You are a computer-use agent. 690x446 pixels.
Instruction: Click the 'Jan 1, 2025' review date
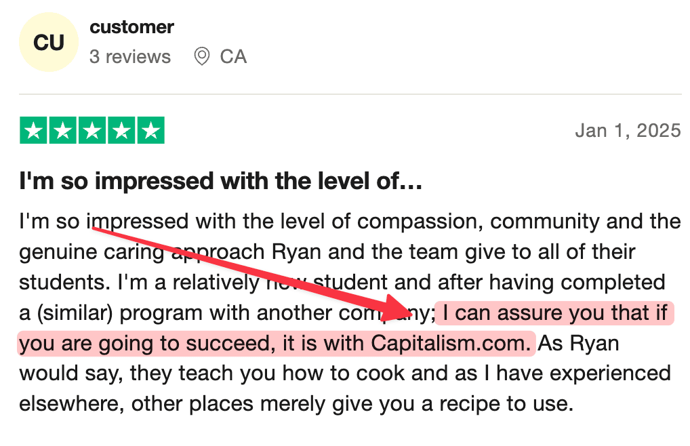628,130
